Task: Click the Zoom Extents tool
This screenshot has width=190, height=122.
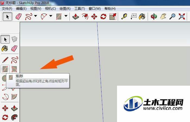Action: pyautogui.click(x=182, y=17)
